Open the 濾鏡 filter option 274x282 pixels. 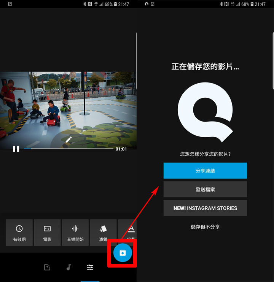tap(103, 232)
